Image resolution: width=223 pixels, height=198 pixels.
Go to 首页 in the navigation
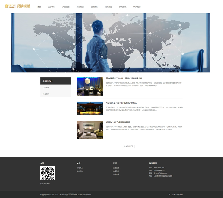(x=39, y=7)
